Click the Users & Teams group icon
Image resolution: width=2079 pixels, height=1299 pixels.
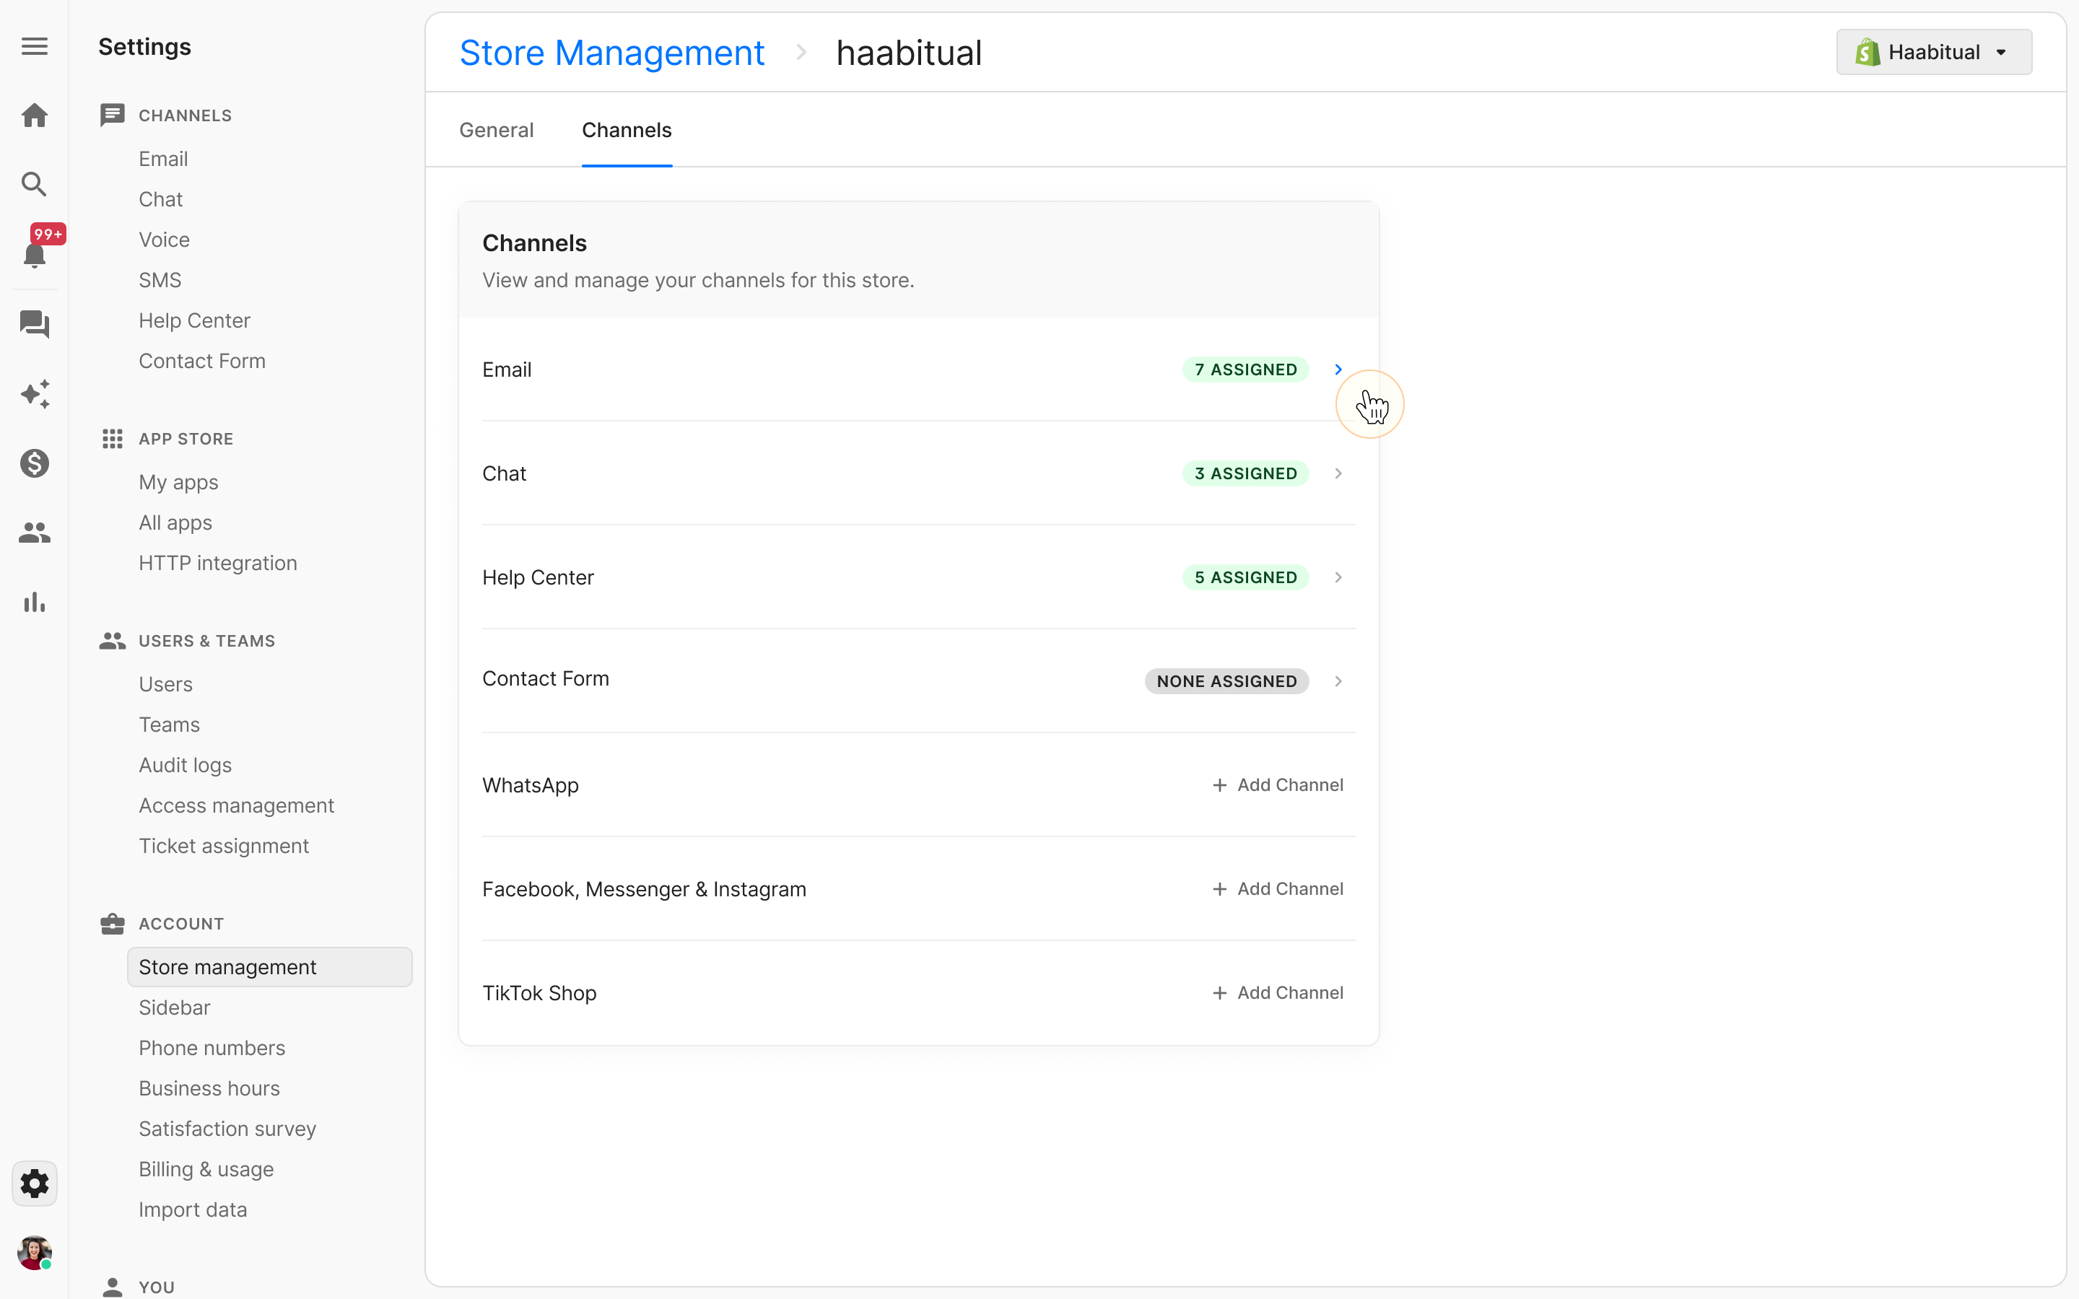[x=113, y=641]
